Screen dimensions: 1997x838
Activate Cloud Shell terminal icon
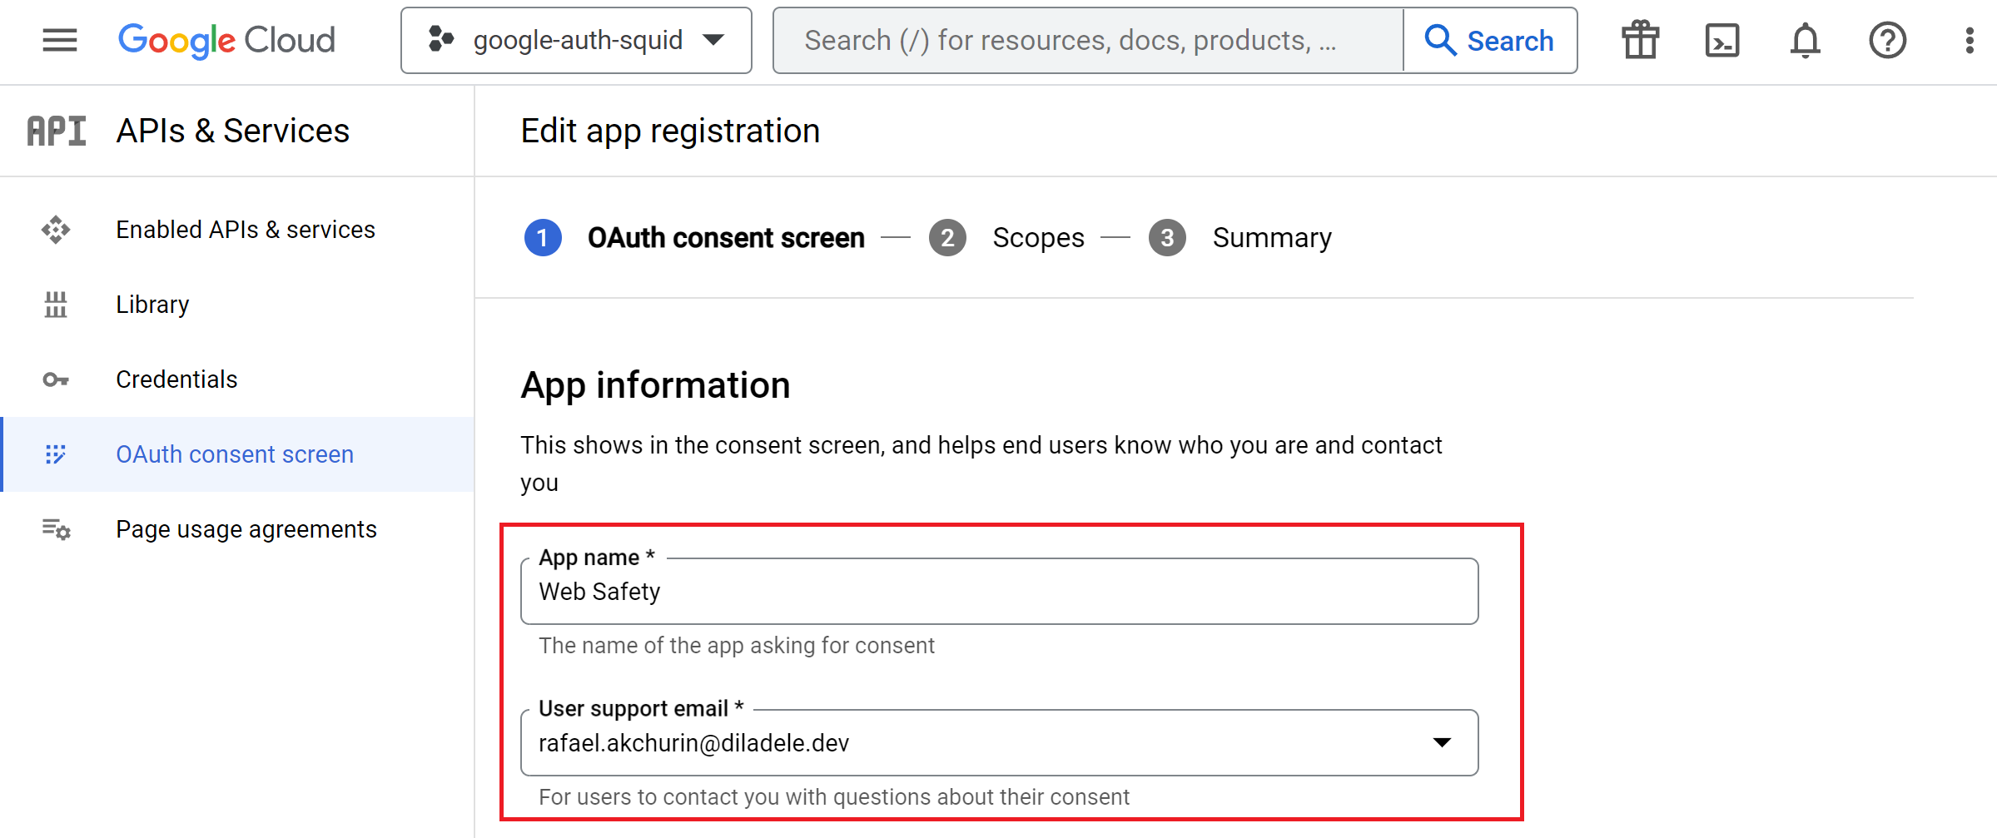tap(1722, 40)
